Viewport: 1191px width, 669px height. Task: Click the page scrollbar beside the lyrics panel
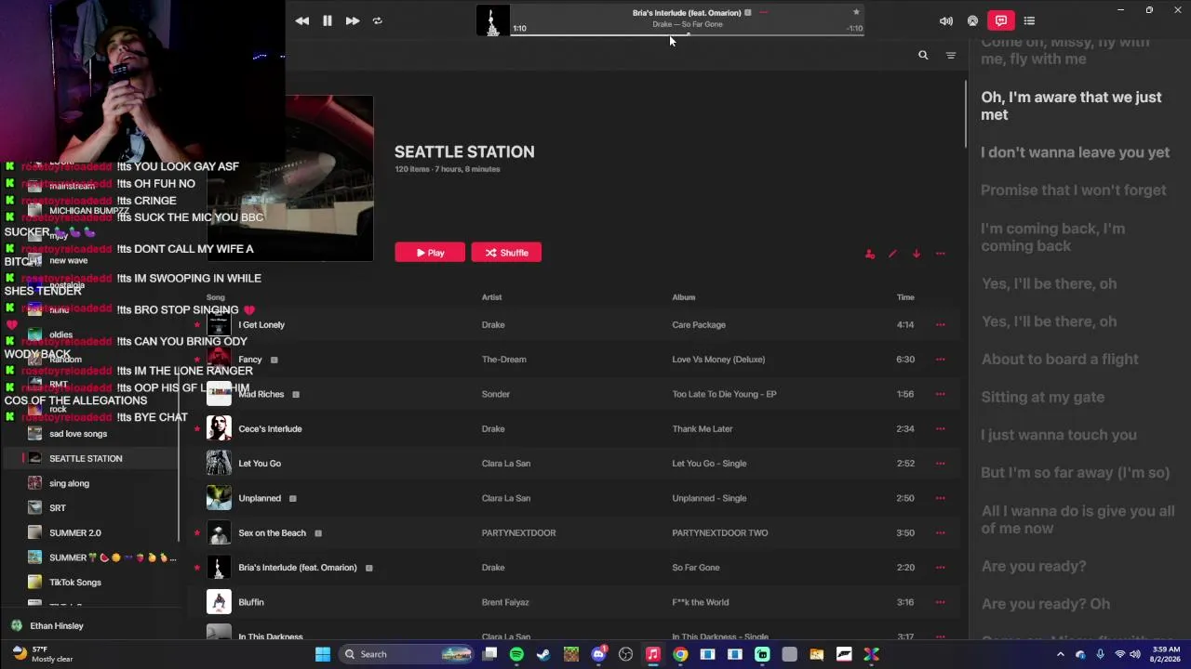966,113
